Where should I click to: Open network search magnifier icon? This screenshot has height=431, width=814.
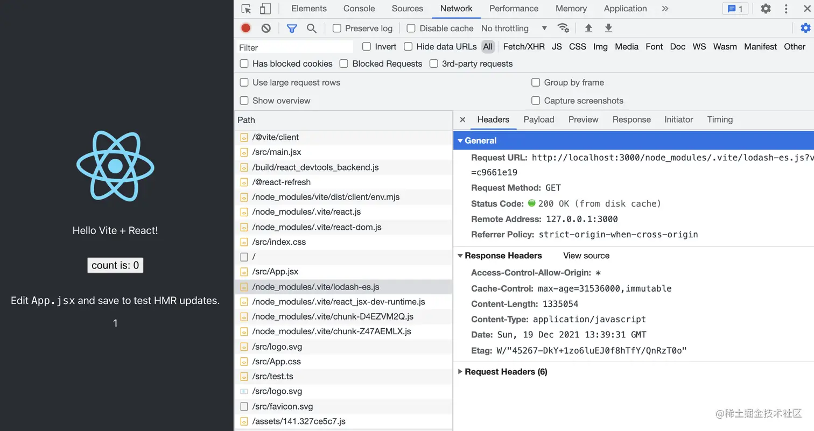311,28
